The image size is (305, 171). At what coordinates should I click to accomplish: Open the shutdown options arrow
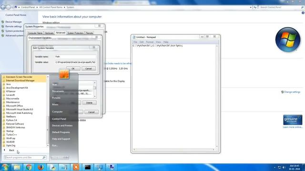coord(67,157)
